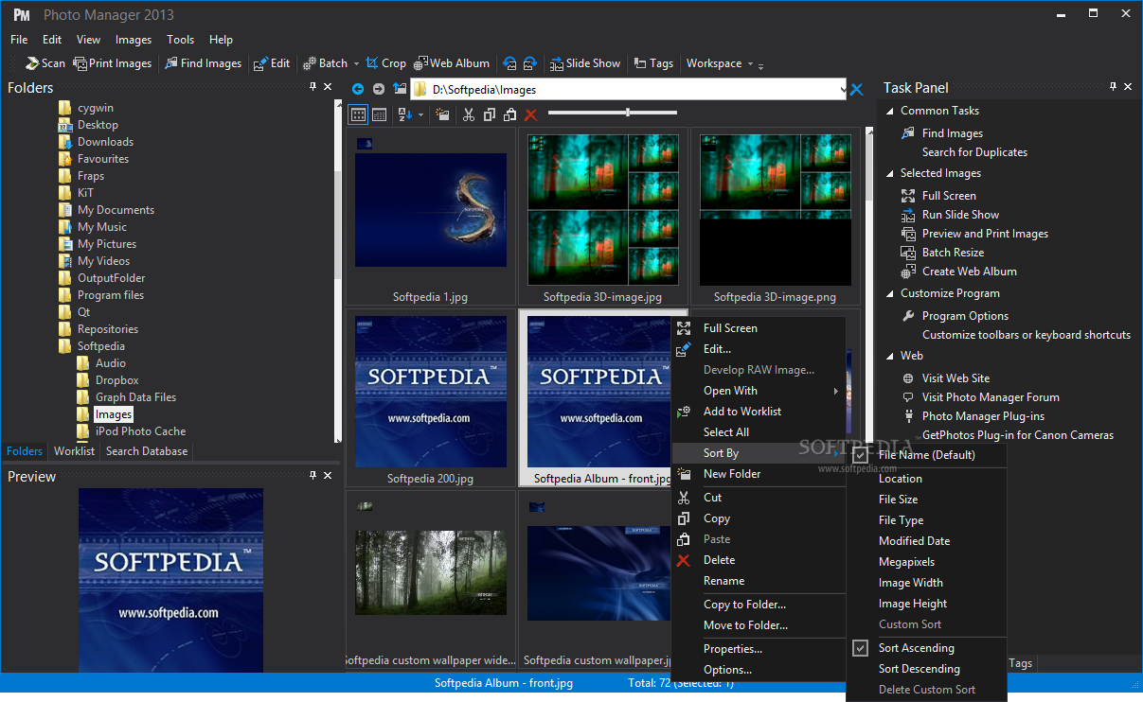Image resolution: width=1143 pixels, height=702 pixels.
Task: Collapse Web section in Task Panel
Action: [889, 356]
